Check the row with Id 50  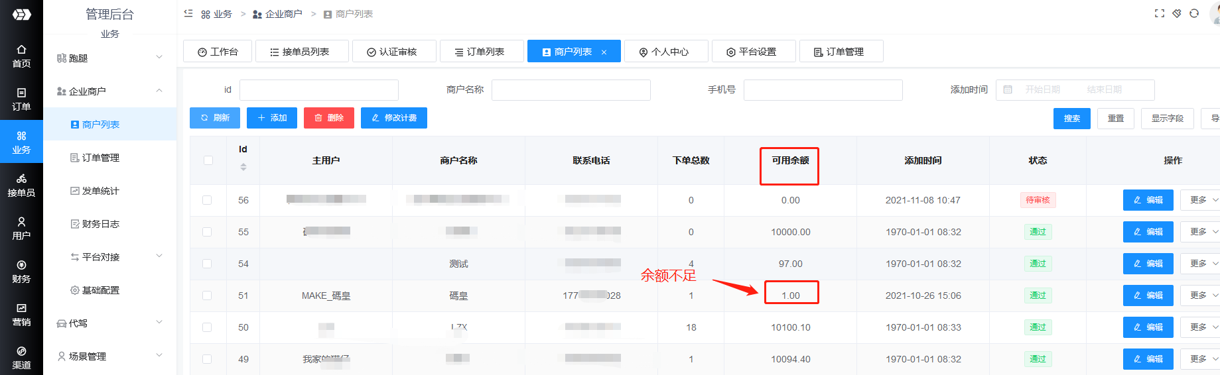pyautogui.click(x=207, y=327)
